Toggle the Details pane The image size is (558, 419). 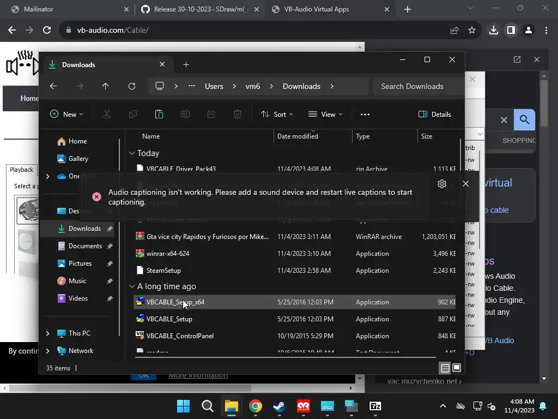click(435, 115)
